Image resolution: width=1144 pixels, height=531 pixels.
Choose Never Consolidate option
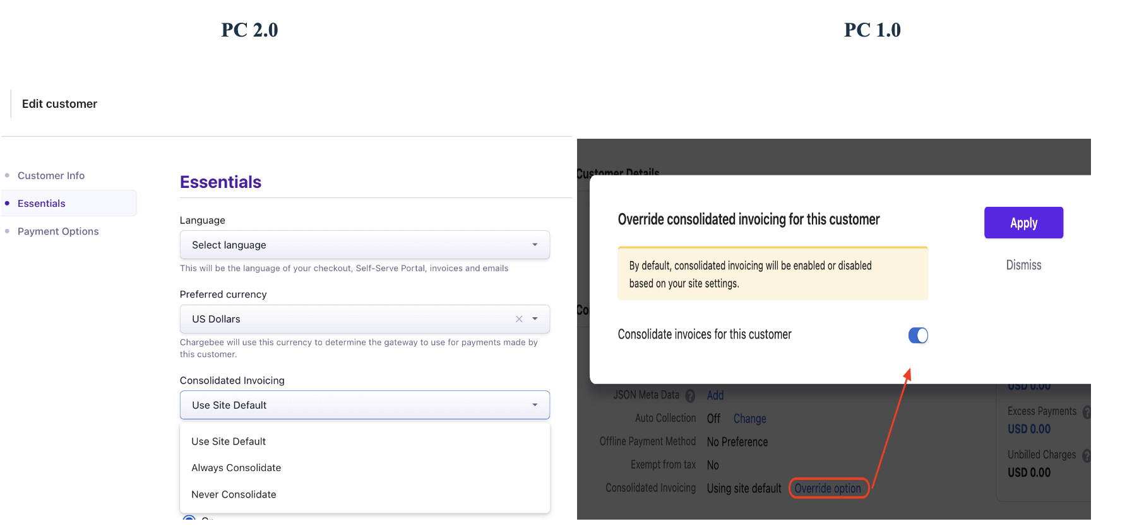(364, 494)
